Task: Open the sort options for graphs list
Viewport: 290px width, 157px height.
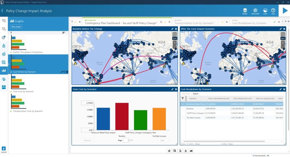Action: (63, 33)
